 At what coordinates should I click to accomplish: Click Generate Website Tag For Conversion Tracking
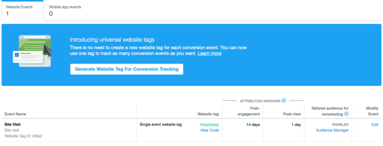tap(126, 69)
